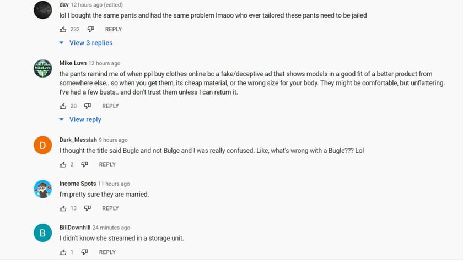This screenshot has height=260, width=463.
Task: Dislike the comment by dxv
Action: [x=90, y=29]
